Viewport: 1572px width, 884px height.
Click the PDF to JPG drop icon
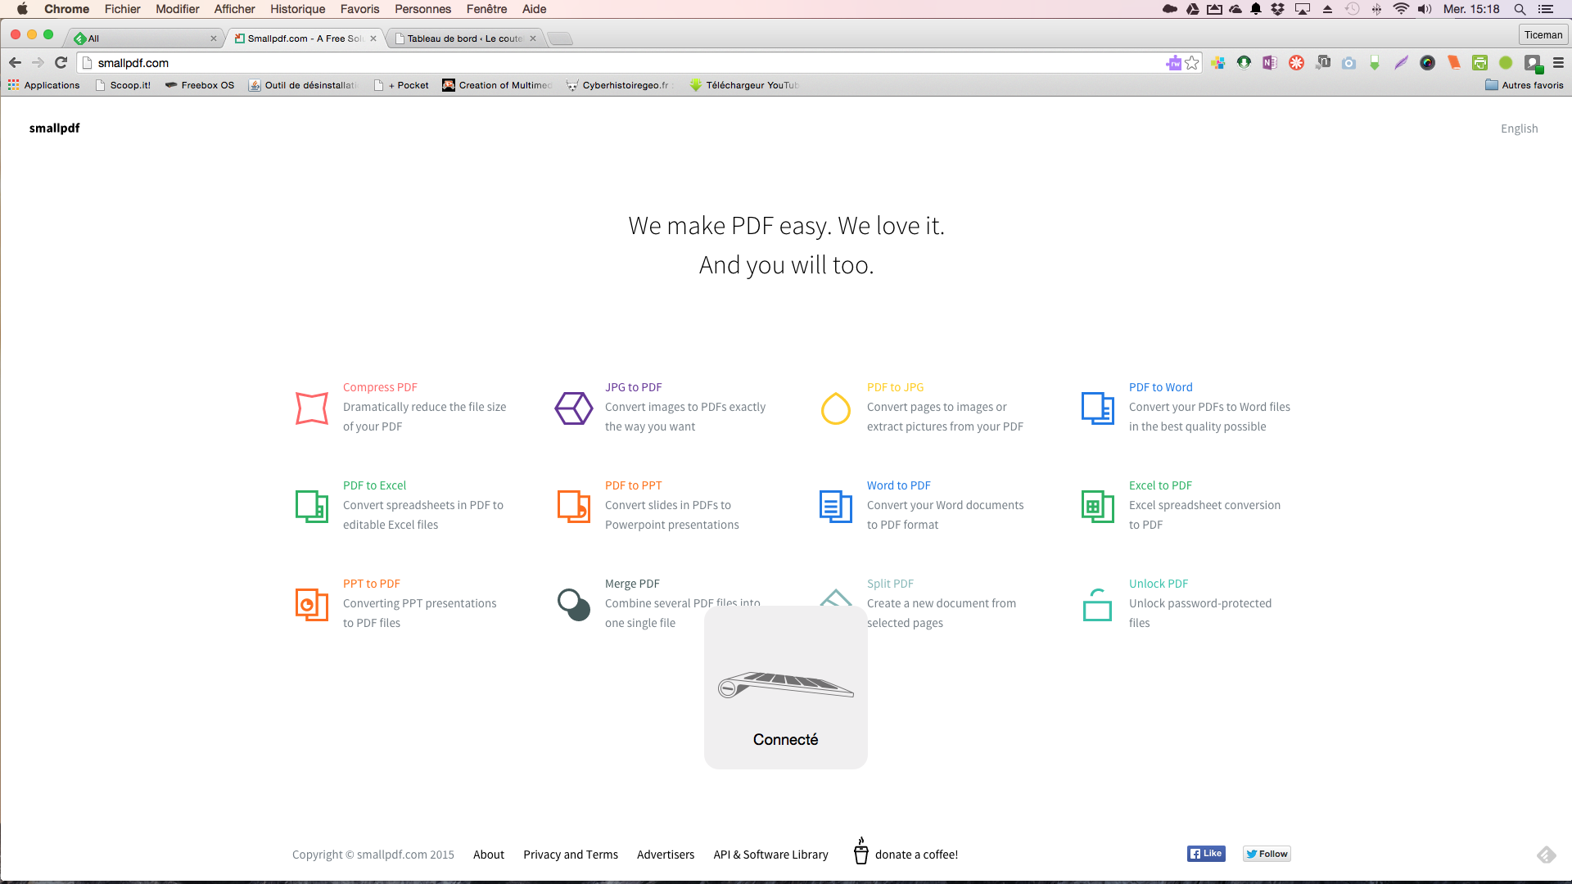[x=836, y=408]
